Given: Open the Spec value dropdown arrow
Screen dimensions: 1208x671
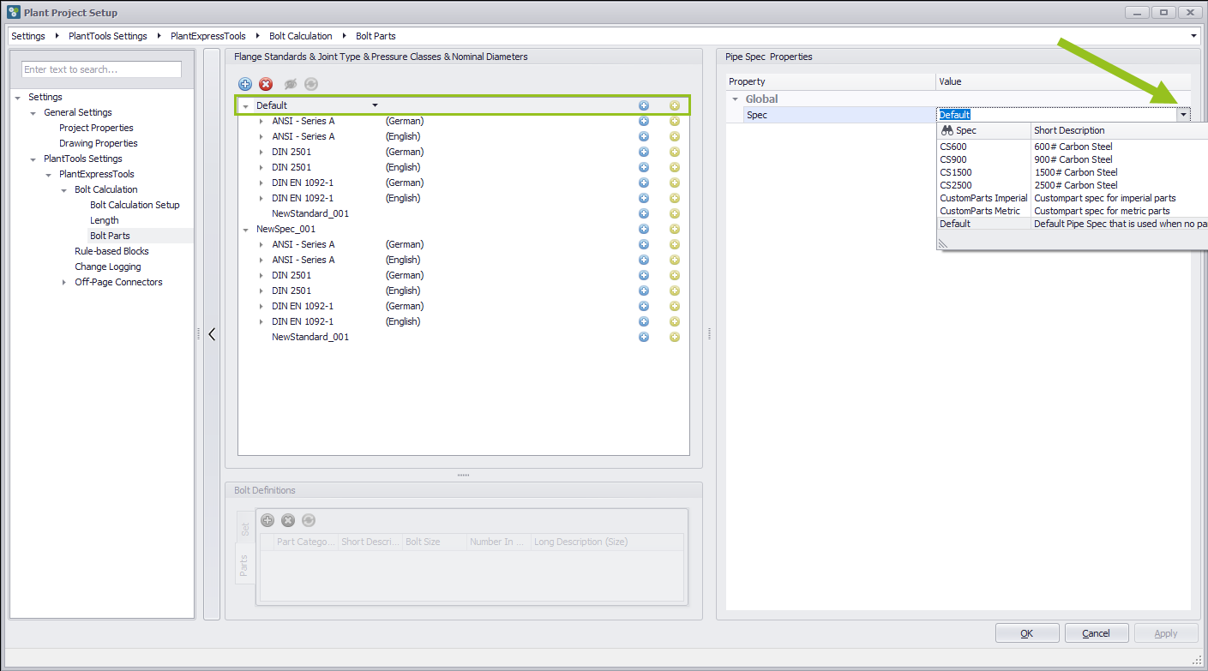Looking at the screenshot, I should click(1183, 114).
